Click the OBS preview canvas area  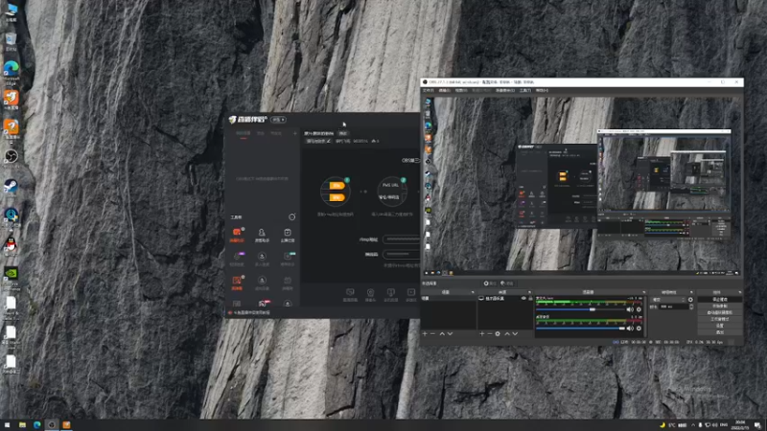(582, 186)
